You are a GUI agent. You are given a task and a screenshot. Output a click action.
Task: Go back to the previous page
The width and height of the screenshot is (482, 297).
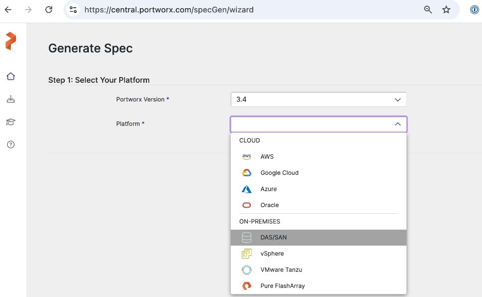coord(8,10)
